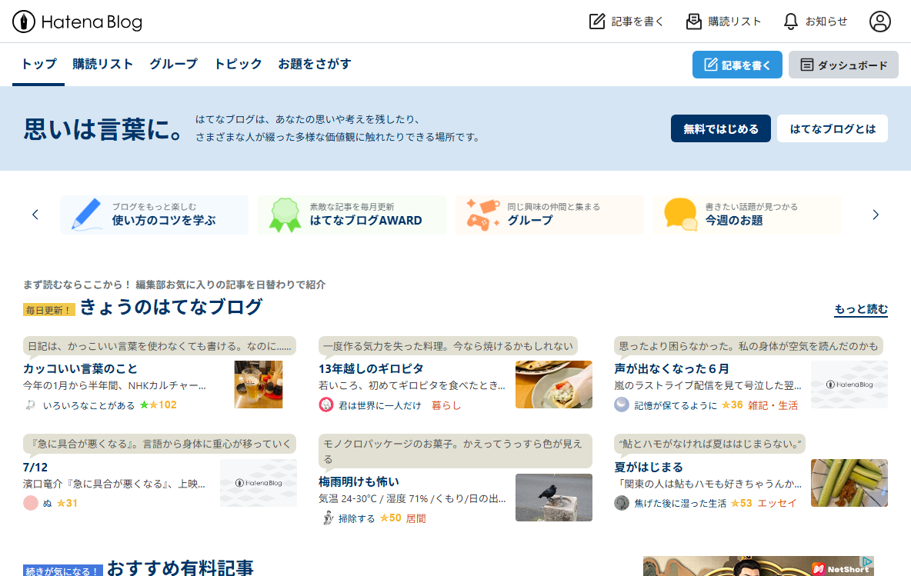Open article titled 7/12

pos(35,468)
